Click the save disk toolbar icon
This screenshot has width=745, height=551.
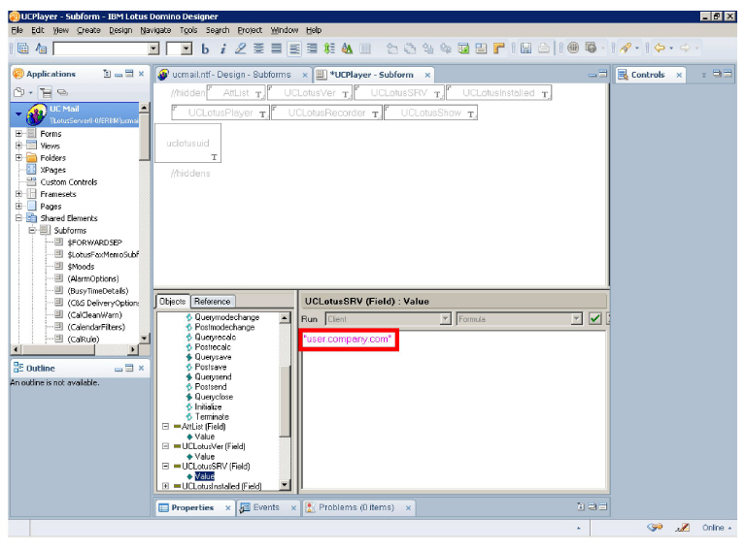525,48
